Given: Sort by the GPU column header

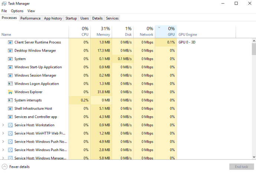Looking at the screenshot, I should pos(166,31).
